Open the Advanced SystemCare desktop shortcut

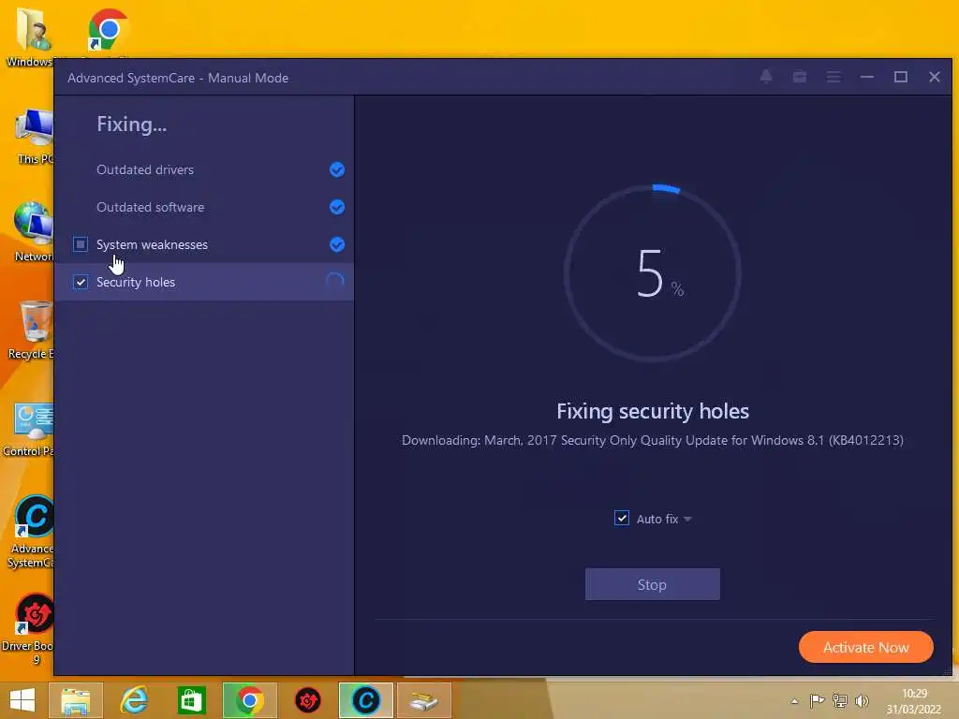coord(32,531)
